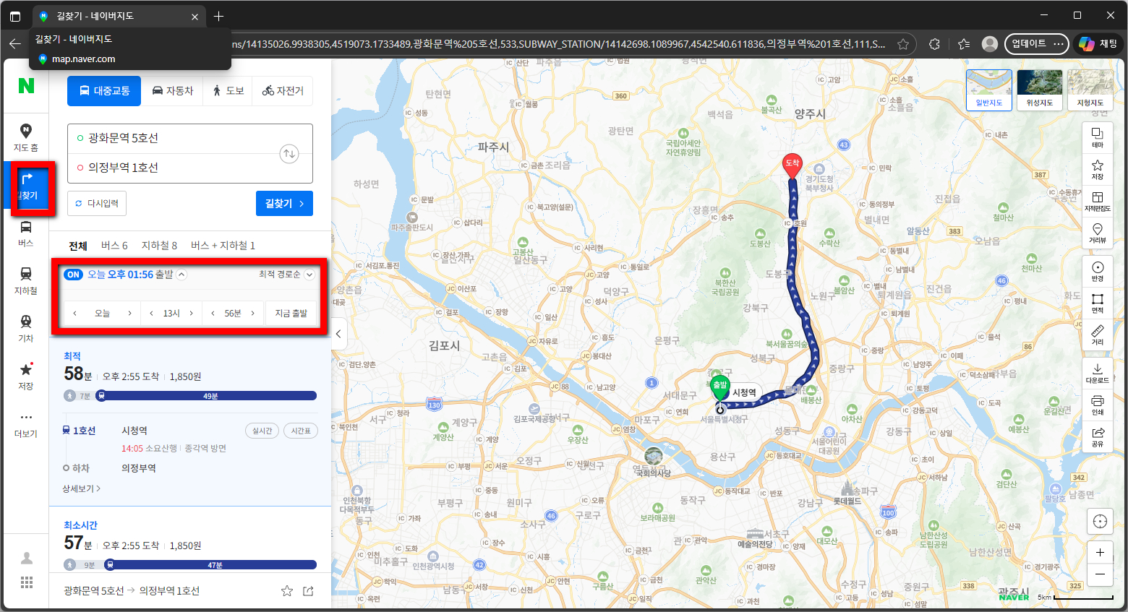Select 대중교통 transport tab
Viewport: 1128px width, 612px height.
[104, 91]
